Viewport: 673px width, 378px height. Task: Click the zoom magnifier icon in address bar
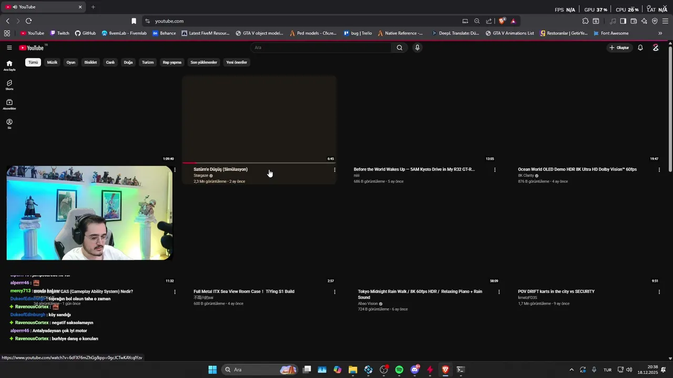[477, 21]
